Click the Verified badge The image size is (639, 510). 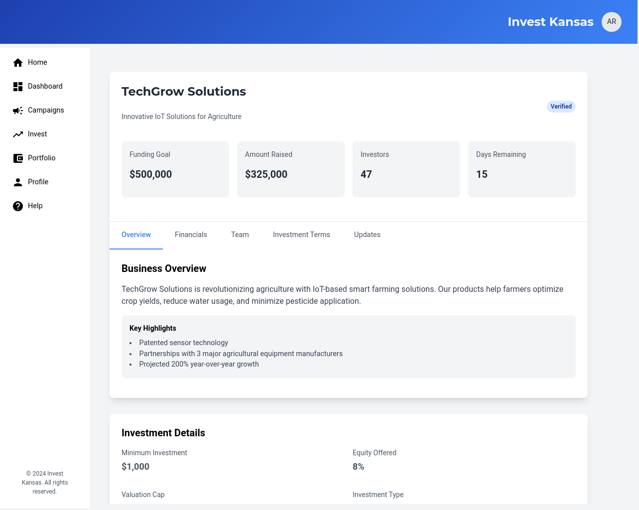point(561,107)
